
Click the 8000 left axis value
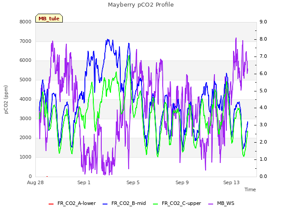26,22
